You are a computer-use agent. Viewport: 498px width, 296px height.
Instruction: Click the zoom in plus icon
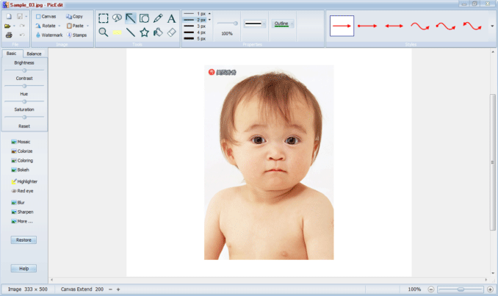click(x=490, y=289)
